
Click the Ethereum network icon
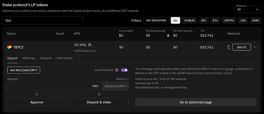coord(229,47)
